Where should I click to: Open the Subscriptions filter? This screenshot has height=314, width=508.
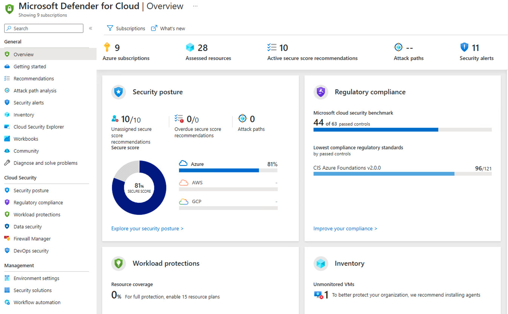click(x=126, y=28)
